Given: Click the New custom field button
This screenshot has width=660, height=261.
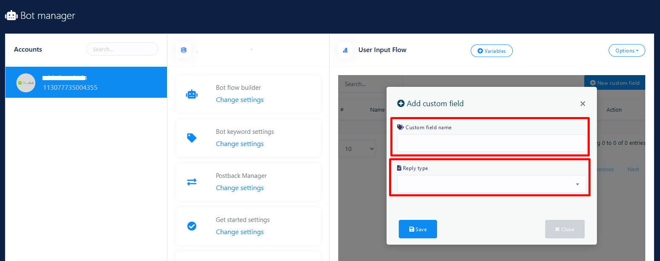Looking at the screenshot, I should (x=615, y=83).
